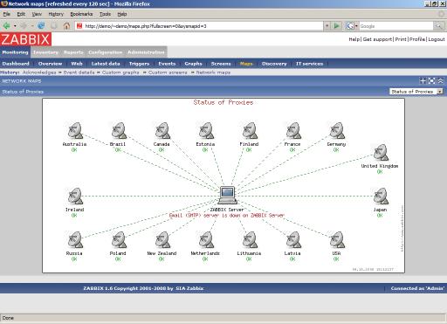Open the Screens submenu item
The width and height of the screenshot is (447, 324).
221,64
